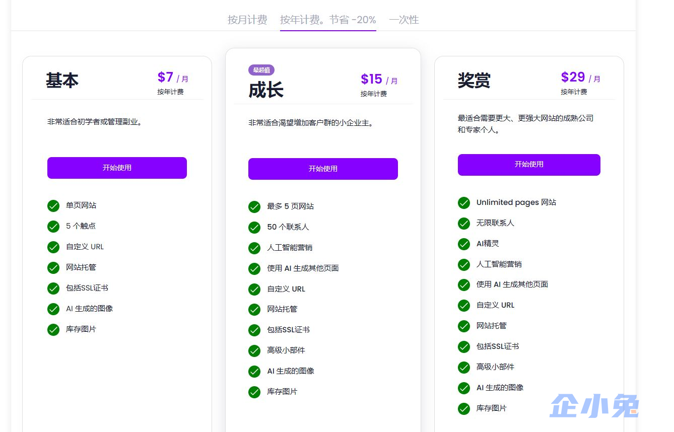
Task: Click checkmark icon beside 5 个触点
Action: coord(53,227)
